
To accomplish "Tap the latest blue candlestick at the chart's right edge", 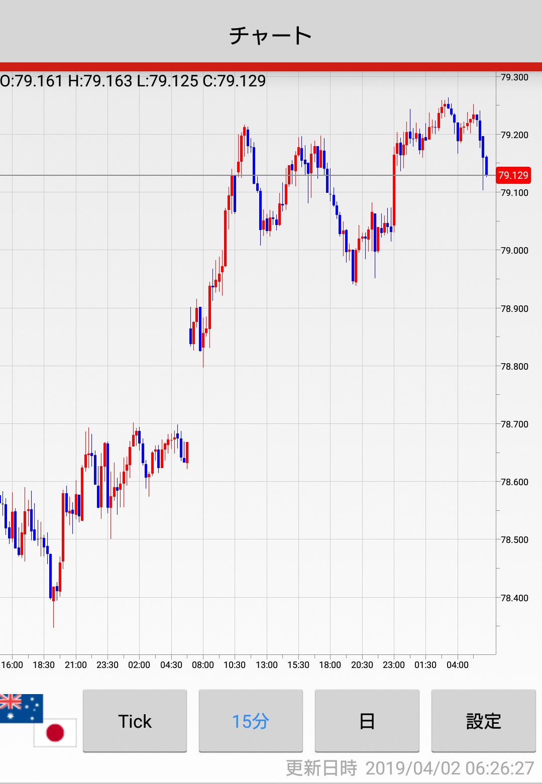I will [x=486, y=166].
